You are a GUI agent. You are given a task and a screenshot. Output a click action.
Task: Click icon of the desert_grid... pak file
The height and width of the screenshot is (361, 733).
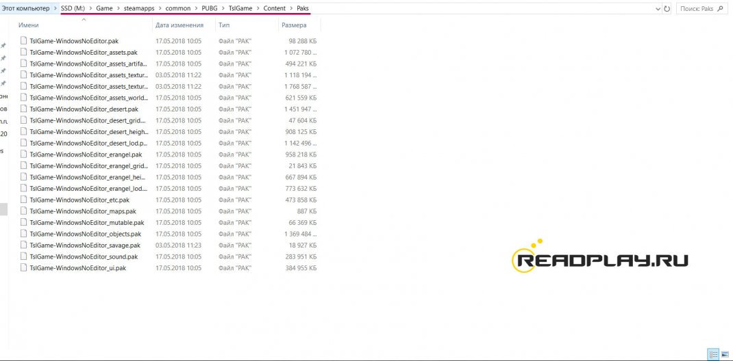point(24,120)
